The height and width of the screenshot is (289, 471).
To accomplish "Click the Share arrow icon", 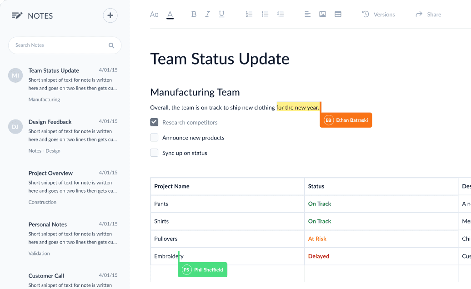I will coord(419,14).
